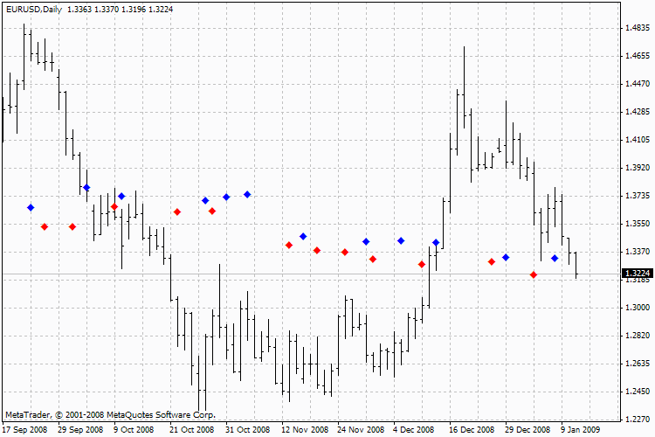The height and width of the screenshot is (437, 655).
Task: Select the rightmost red diamond marker
Action: 534,275
